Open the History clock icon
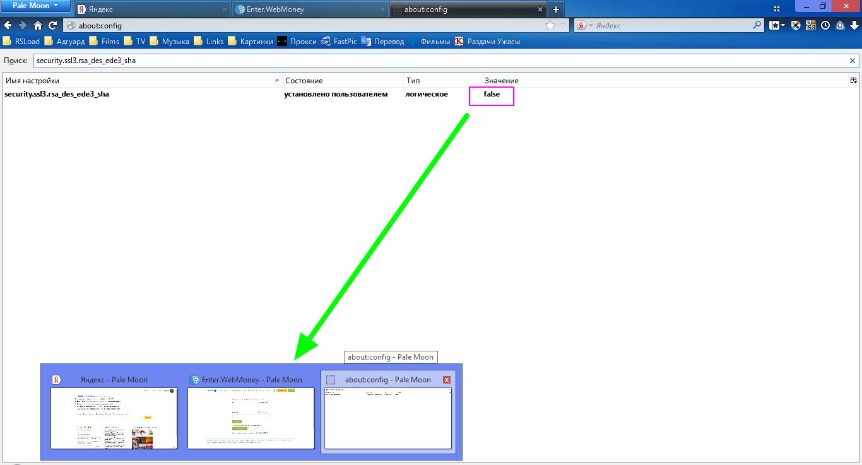Viewport: 862px width, 465px height. 825,26
